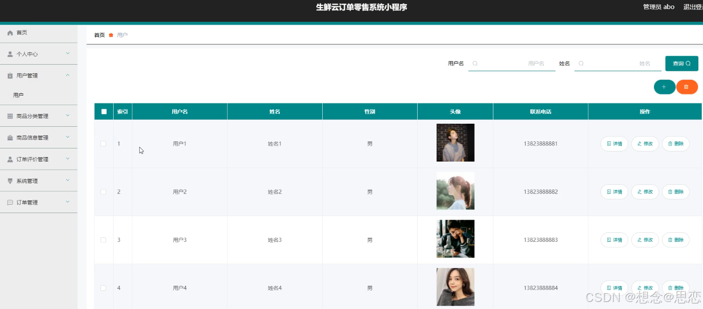Screen dimensions: 703x309
Task: Open 详情 for 用户1
Action: [614, 144]
